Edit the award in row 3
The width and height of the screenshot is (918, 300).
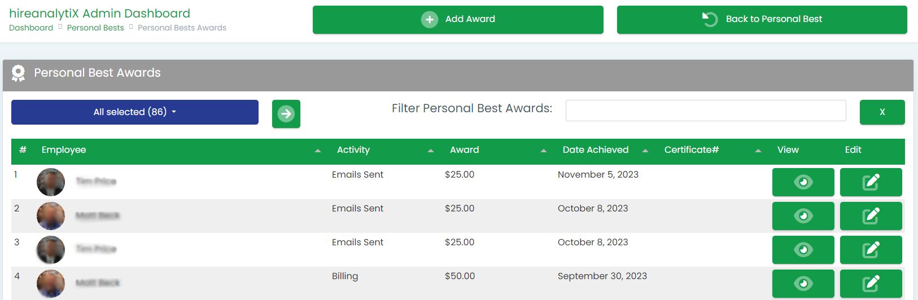coord(871,250)
